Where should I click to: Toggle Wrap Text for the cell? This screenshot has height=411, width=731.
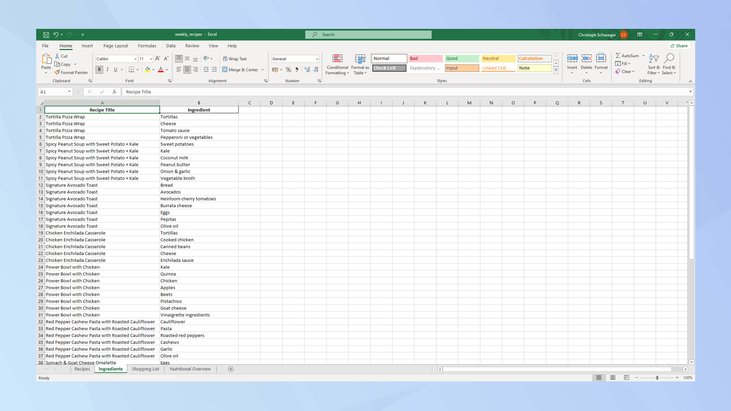[235, 59]
